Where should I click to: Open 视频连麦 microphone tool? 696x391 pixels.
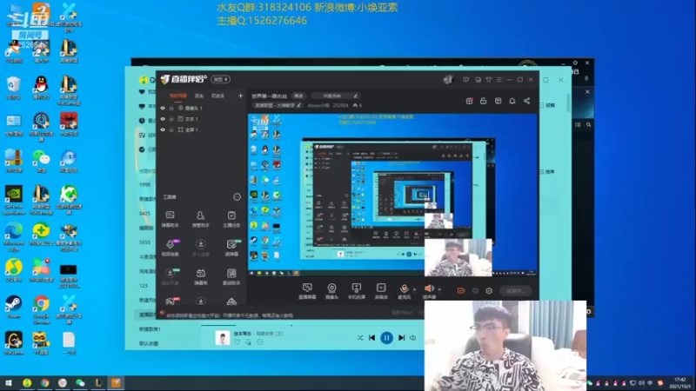click(x=170, y=248)
